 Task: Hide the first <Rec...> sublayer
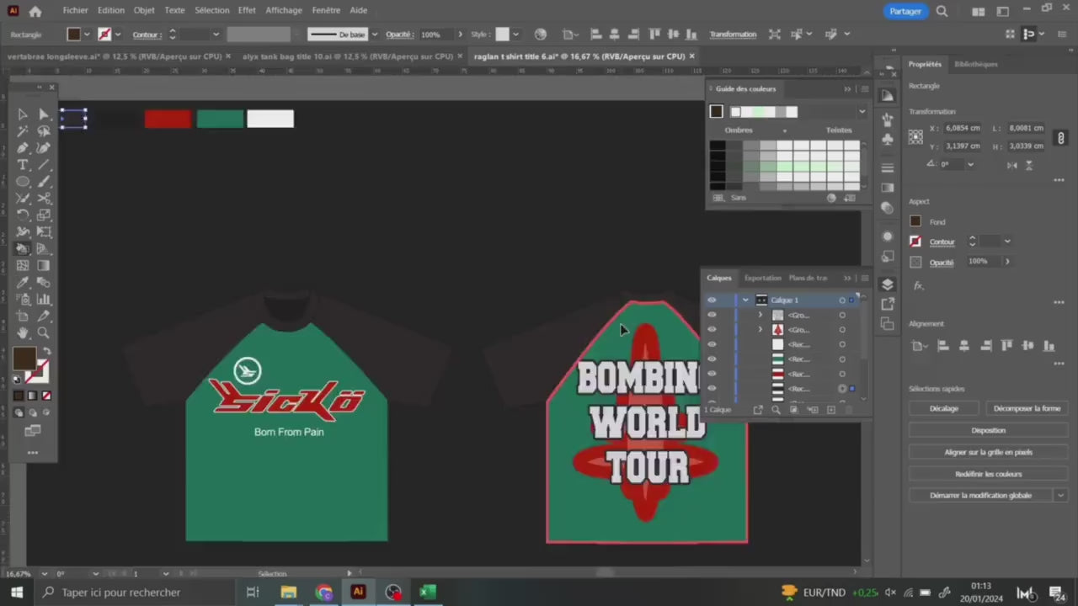[x=712, y=344]
